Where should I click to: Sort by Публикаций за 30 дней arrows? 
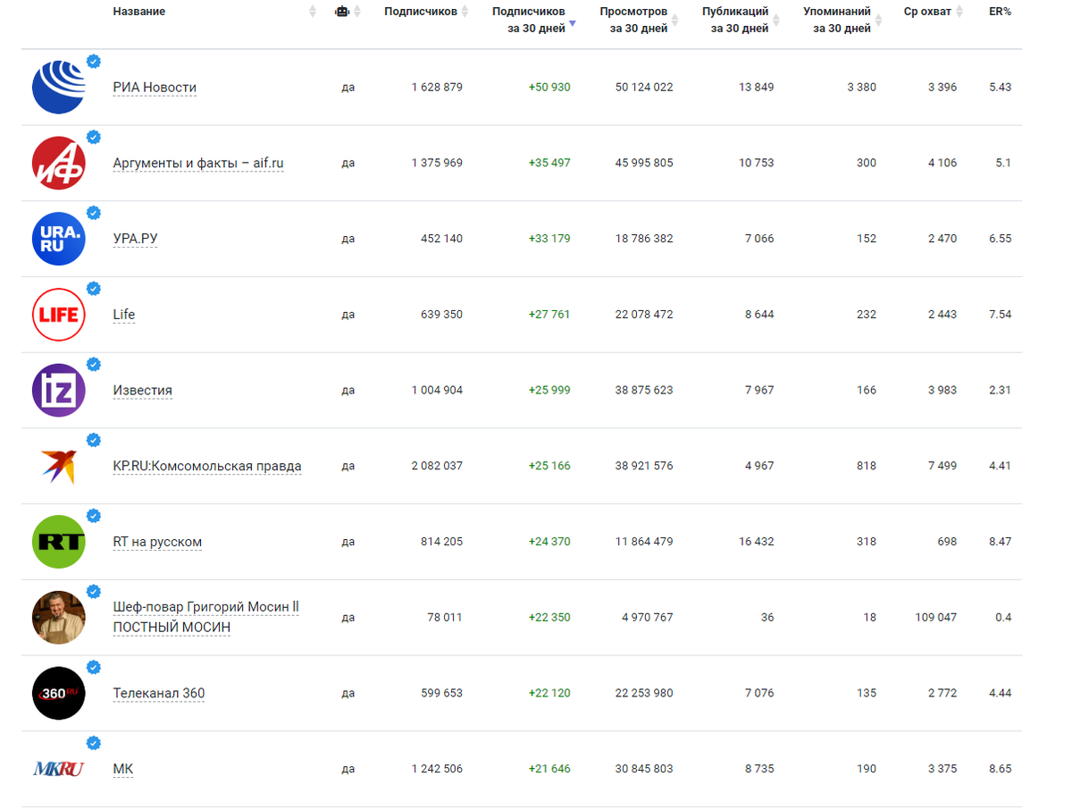pyautogui.click(x=776, y=21)
